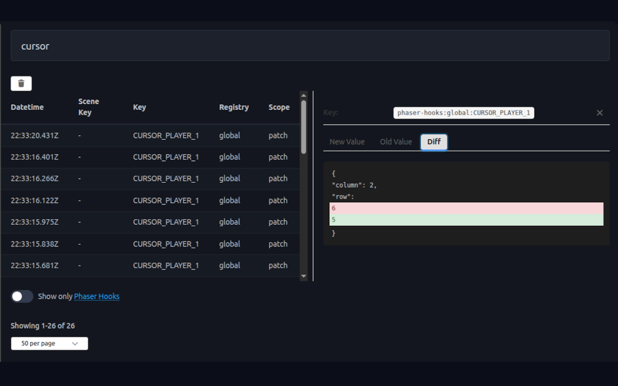Open the Phaser Hooks link
Screen dimensions: 618x386
pyautogui.click(x=97, y=296)
